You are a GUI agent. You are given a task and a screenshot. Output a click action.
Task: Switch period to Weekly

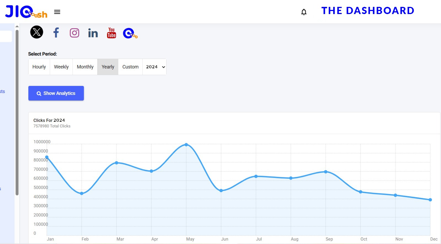[x=61, y=67]
